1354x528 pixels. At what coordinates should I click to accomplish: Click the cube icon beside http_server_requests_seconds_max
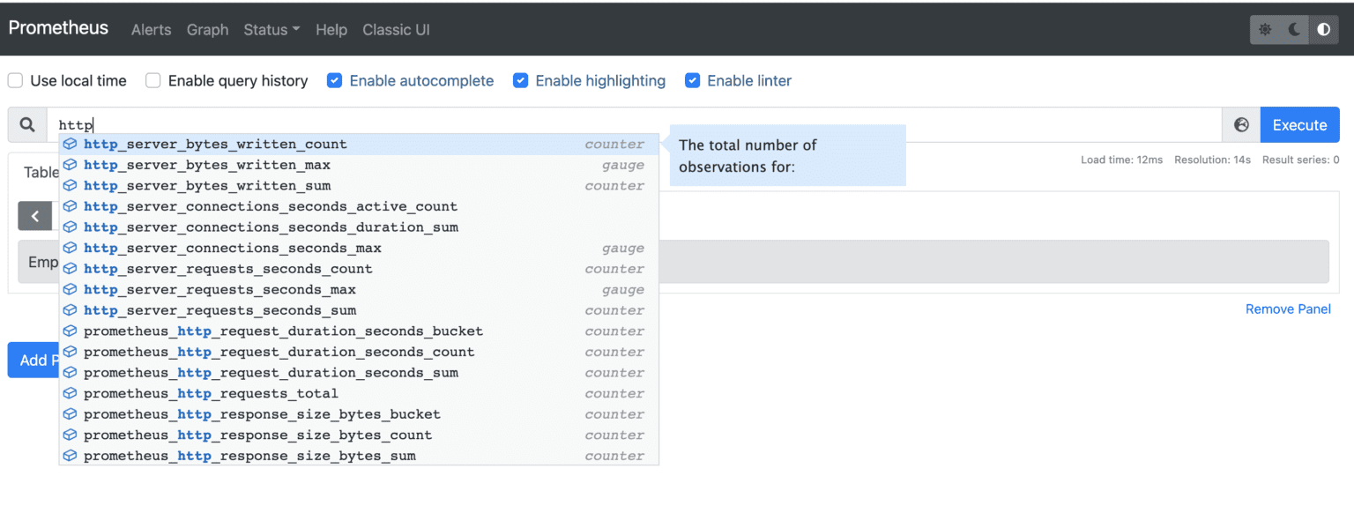[71, 289]
